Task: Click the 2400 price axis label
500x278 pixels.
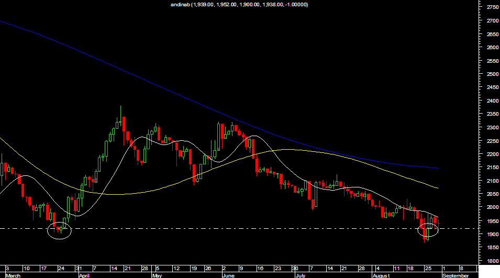Action: tap(493, 101)
